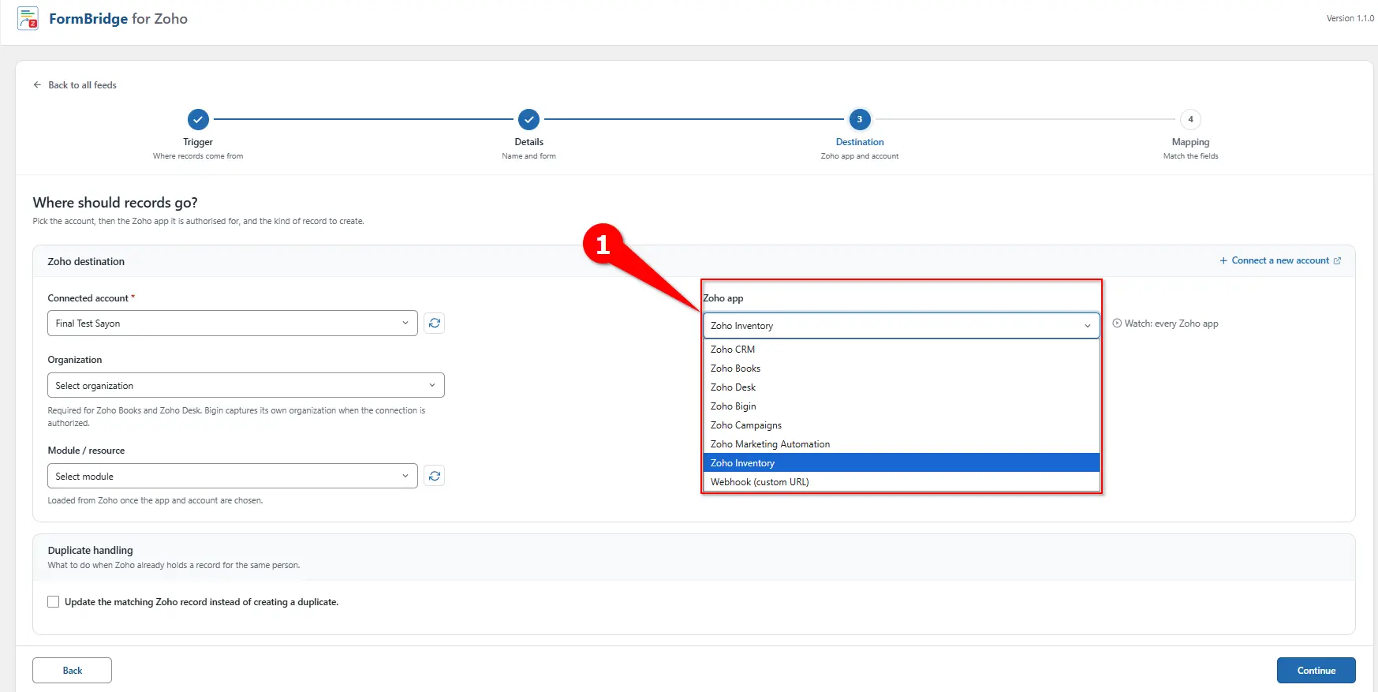Screen dimensions: 1378x692
Task: Click the Back button
Action: [x=72, y=671]
